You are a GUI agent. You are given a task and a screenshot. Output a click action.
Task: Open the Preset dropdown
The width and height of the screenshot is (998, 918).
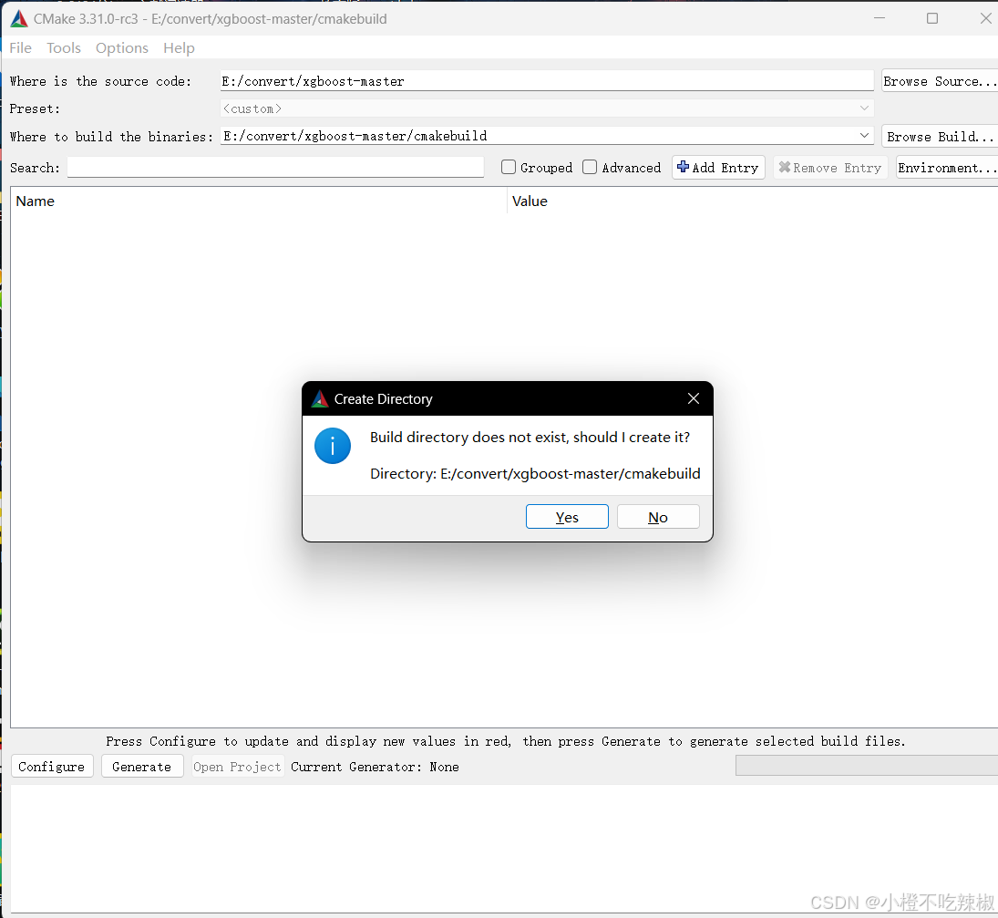[x=546, y=108]
